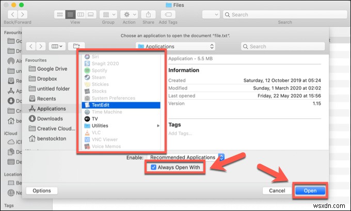Viewport: 351px width, 211px height.
Task: Click the Stickies app icon
Action: coord(87,84)
